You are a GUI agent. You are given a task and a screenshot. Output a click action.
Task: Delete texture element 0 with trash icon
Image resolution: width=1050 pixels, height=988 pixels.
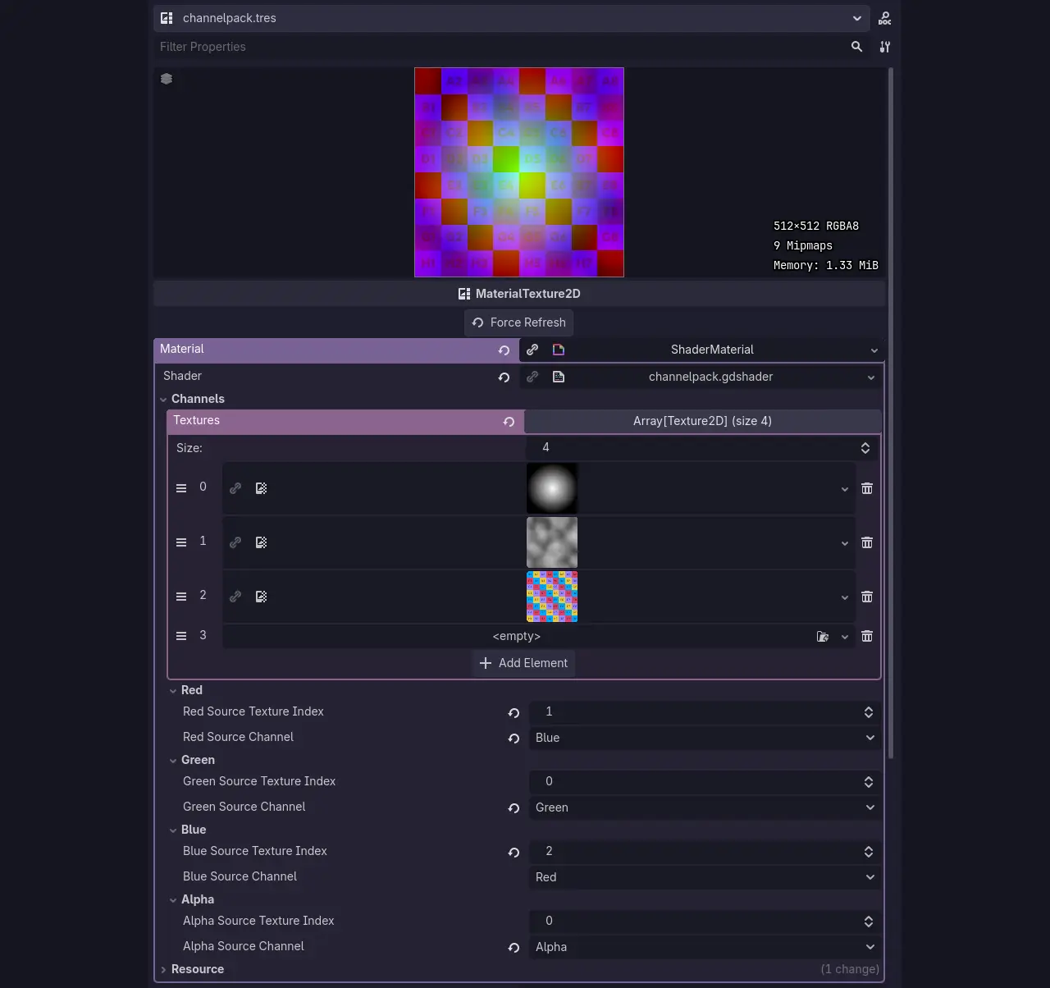(867, 488)
